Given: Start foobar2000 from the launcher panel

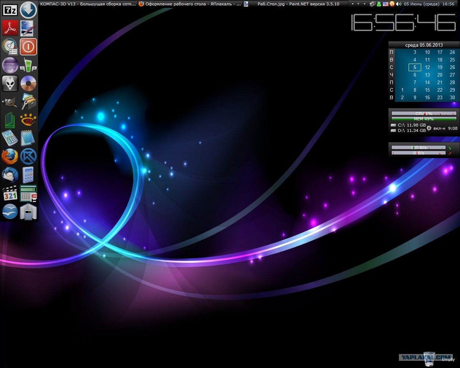Looking at the screenshot, I should coord(10,83).
